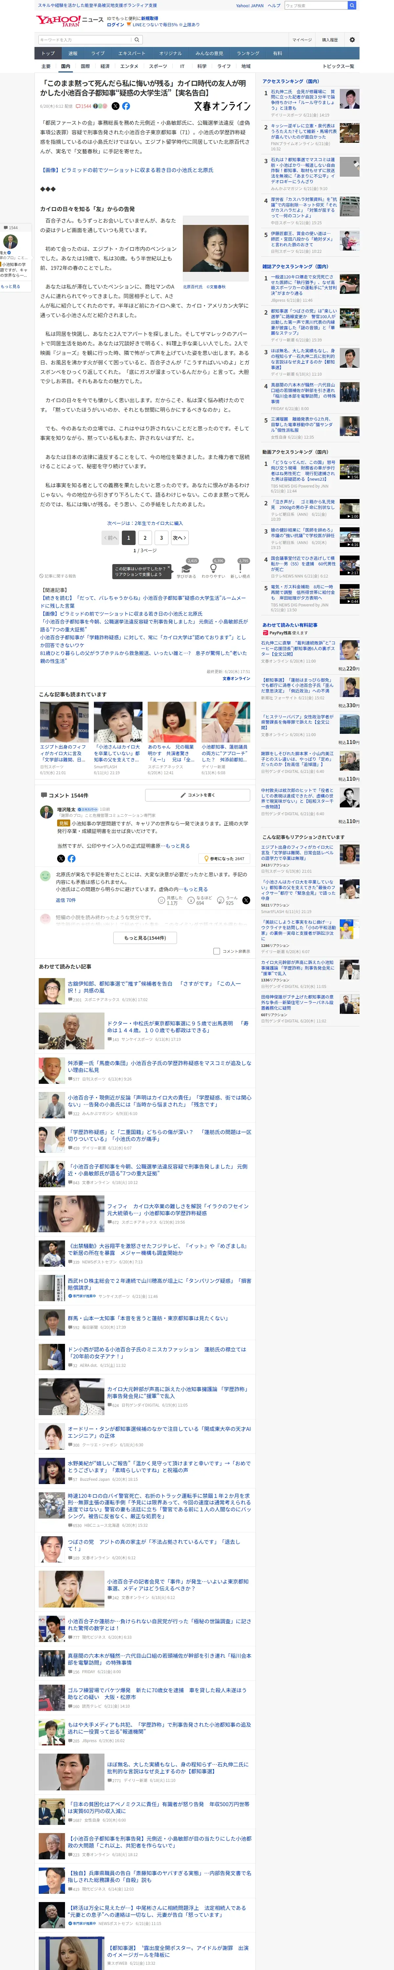Expand 返信 70件 replies
The image size is (394, 1970).
click(66, 900)
